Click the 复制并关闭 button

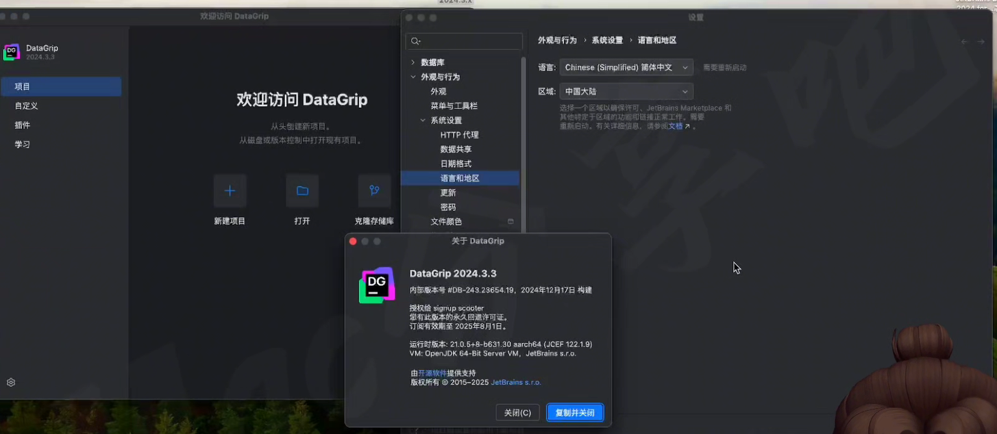click(x=575, y=413)
